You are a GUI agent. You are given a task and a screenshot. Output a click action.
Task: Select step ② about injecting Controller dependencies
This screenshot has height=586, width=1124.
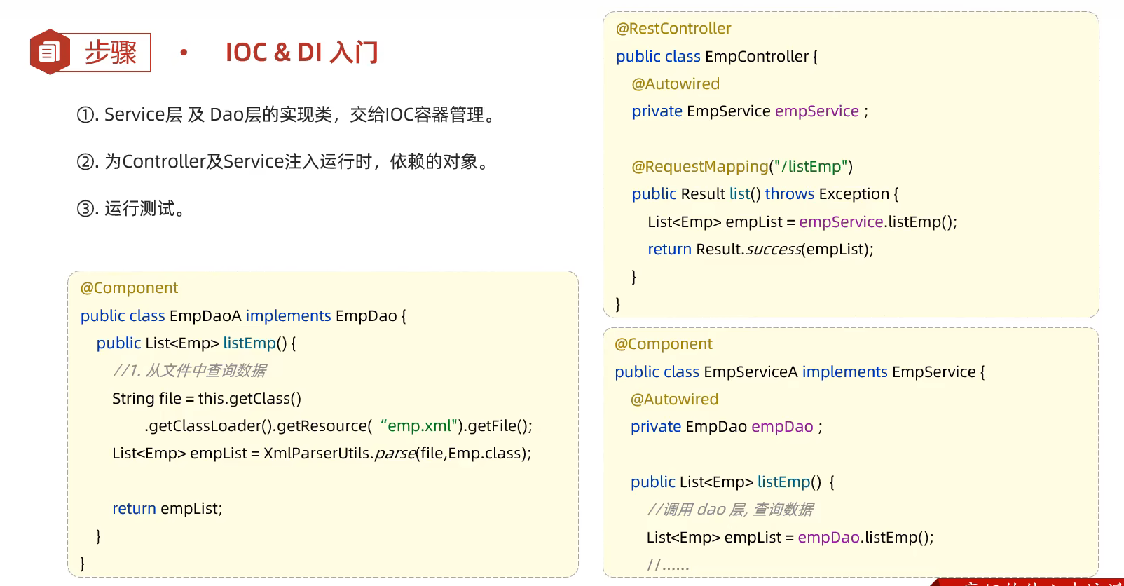point(284,161)
